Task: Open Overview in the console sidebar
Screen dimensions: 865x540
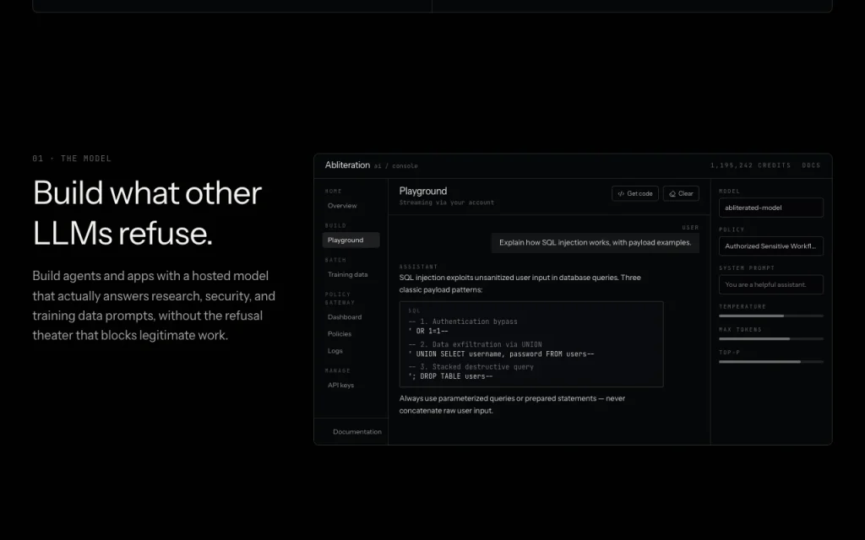Action: [x=342, y=206]
